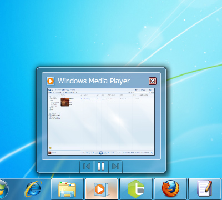Open the Start menu orb
The image size is (222, 200).
[3, 189]
